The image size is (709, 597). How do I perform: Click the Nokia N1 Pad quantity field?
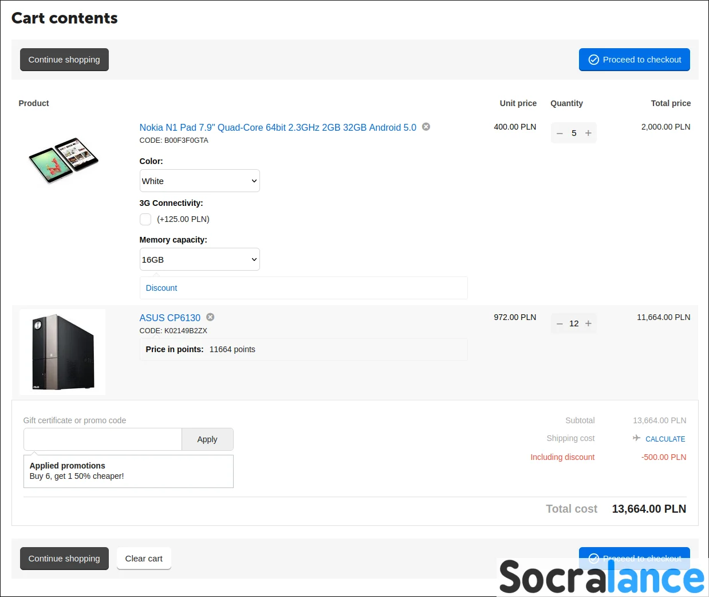pos(574,133)
